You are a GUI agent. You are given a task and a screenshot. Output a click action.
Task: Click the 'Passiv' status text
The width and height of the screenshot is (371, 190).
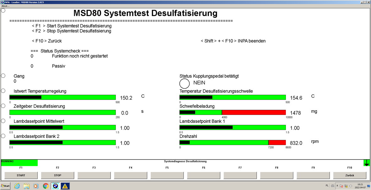[58, 66]
